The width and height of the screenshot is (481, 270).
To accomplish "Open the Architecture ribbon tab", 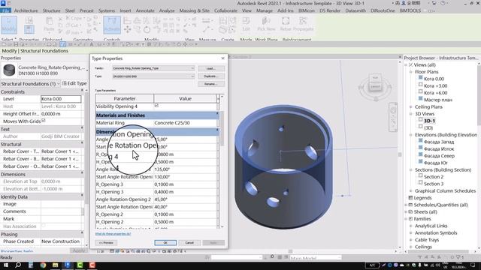I will (26, 10).
